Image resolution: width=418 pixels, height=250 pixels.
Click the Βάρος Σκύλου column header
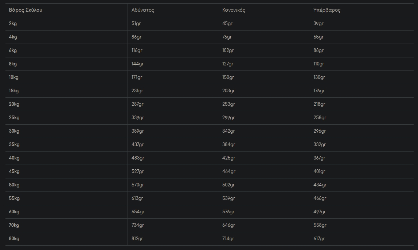pyautogui.click(x=26, y=10)
